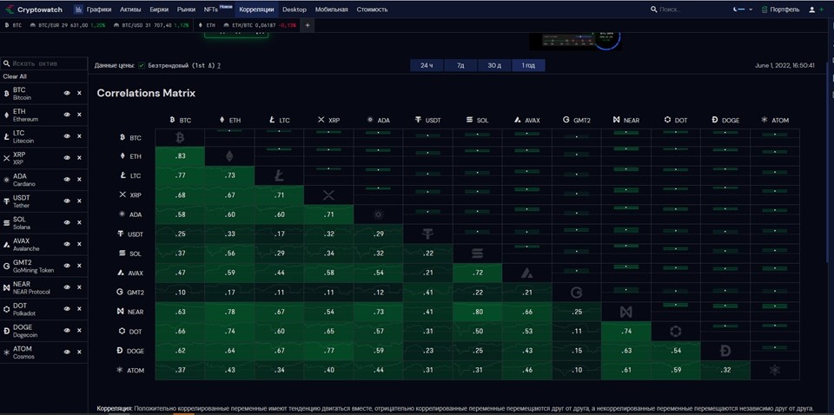The image size is (834, 415).
Task: Click the Графики chart icon in navigation
Action: pyautogui.click(x=78, y=10)
